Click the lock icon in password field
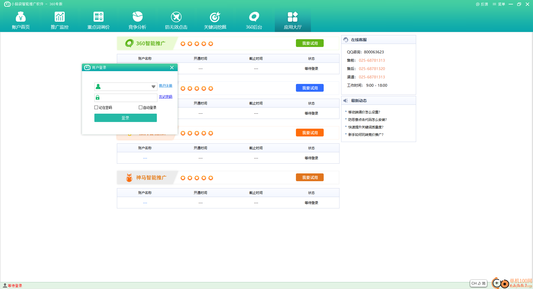 pyautogui.click(x=97, y=98)
